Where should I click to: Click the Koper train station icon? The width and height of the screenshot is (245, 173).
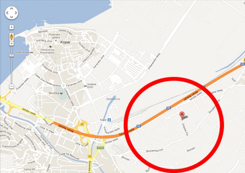click(109, 120)
